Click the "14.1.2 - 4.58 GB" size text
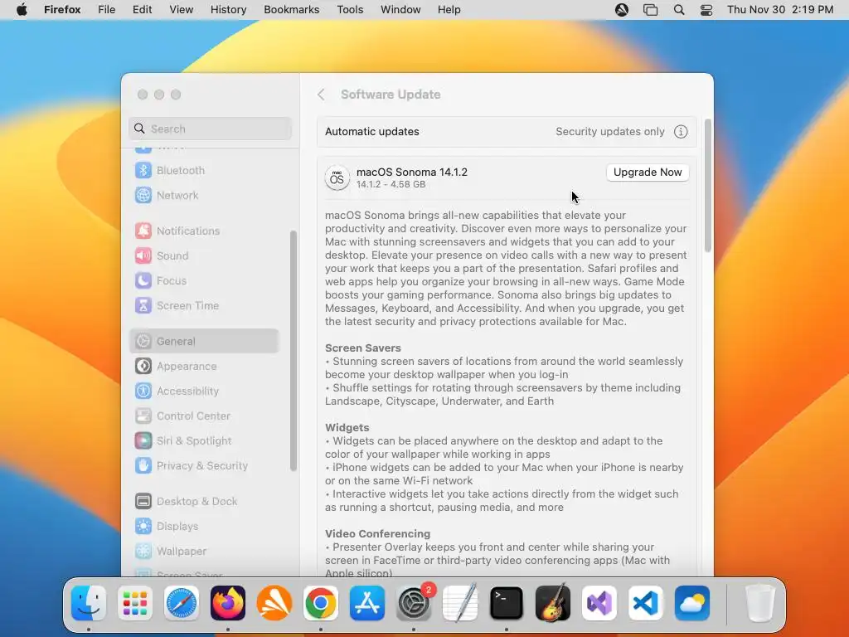 (x=391, y=184)
